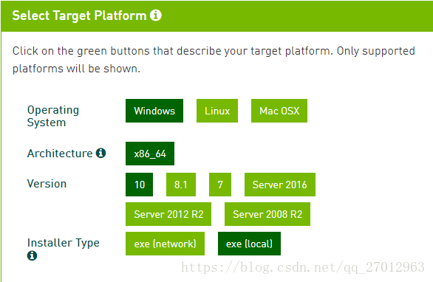Pick Mac OSX operating system
Viewport: 433px width, 282px height.
tap(279, 111)
